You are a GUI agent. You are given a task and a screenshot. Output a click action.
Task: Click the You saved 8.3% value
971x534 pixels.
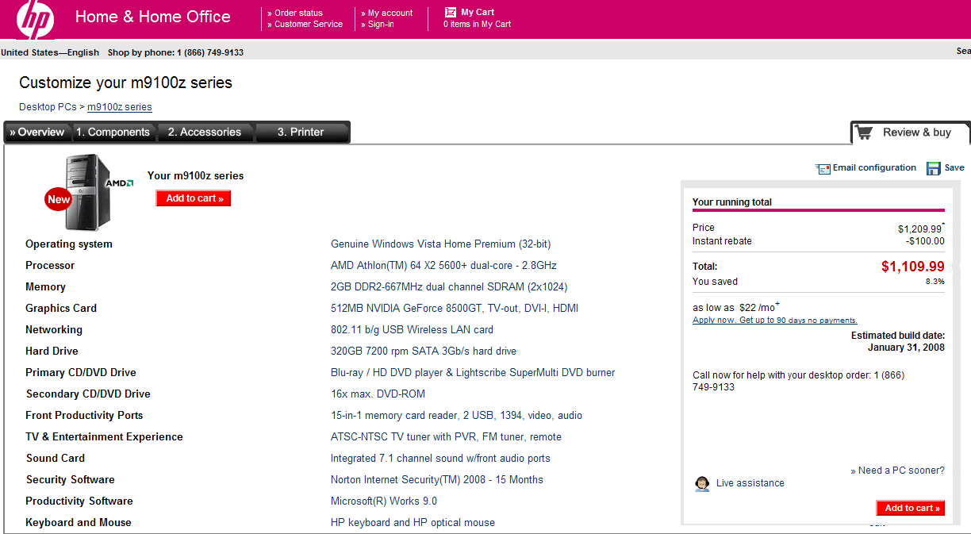[935, 282]
